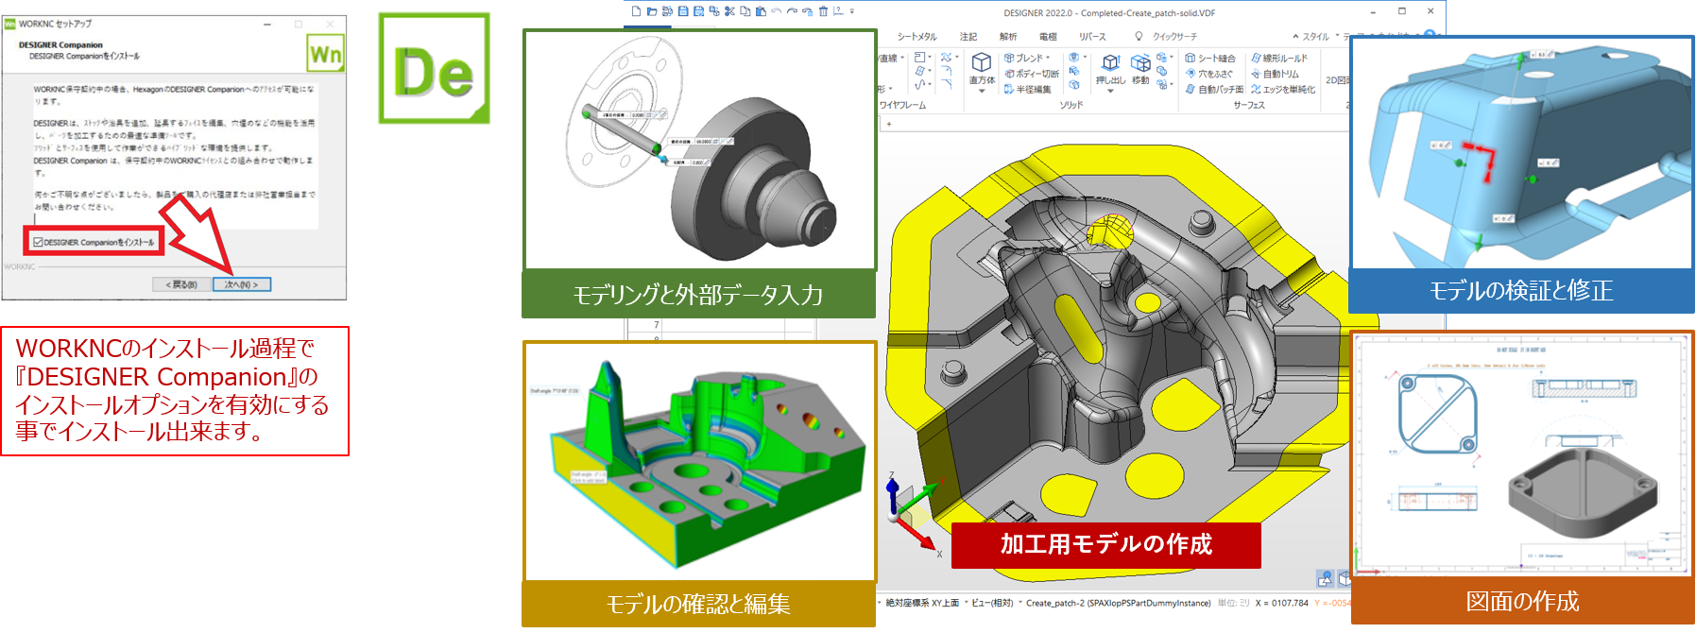1696x633 pixels.
Task: Toggle the DESIGNER Companion install checkbox
Action: [x=38, y=243]
